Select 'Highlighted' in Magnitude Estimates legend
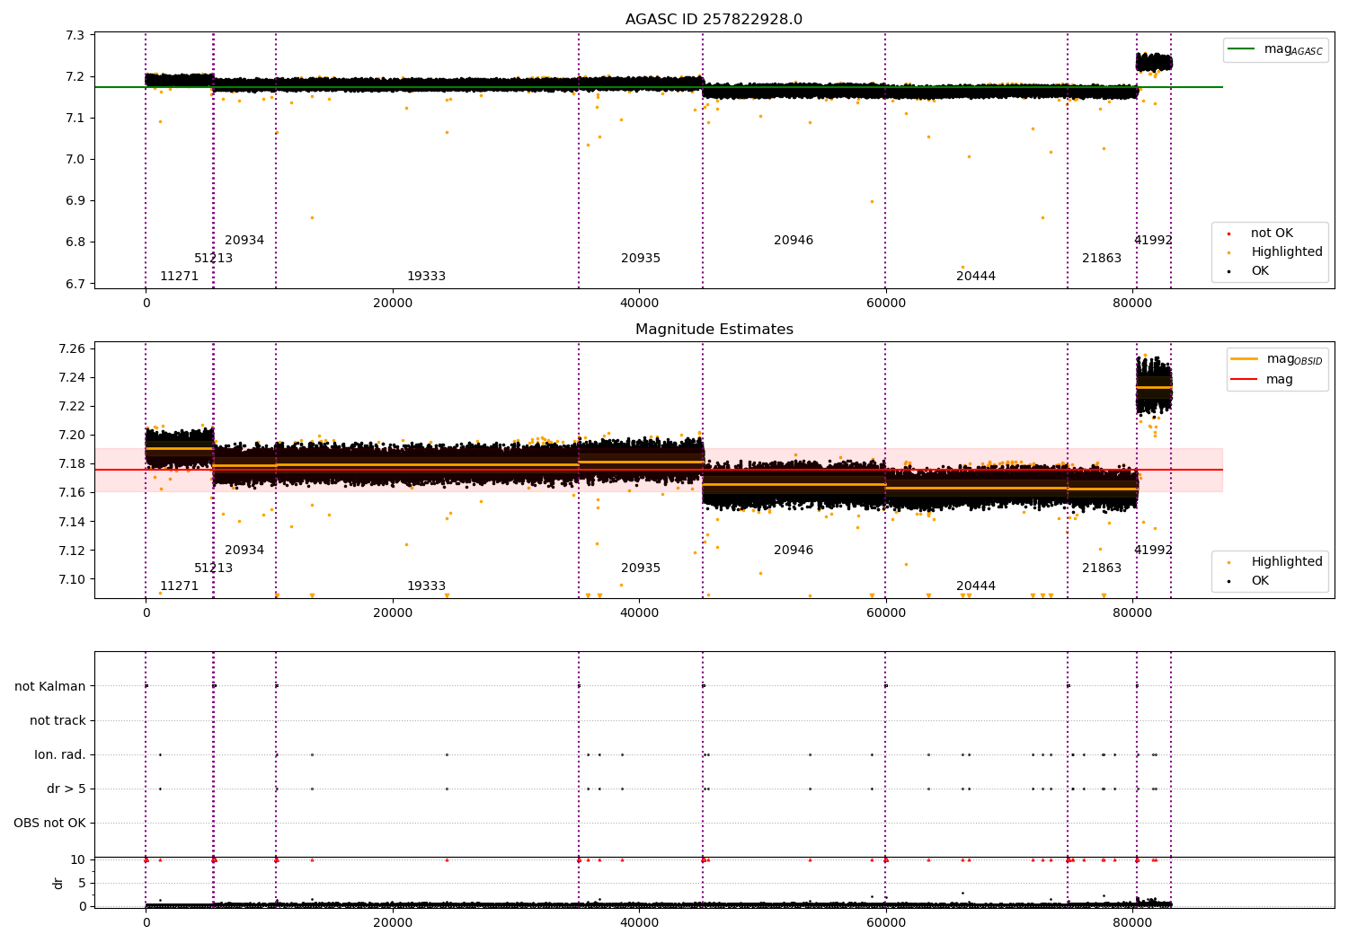The width and height of the screenshot is (1348, 943). pos(1287,562)
